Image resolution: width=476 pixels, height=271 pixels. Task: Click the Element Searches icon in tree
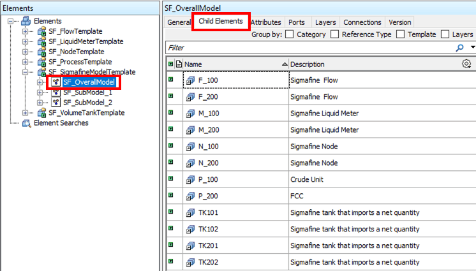pos(26,123)
